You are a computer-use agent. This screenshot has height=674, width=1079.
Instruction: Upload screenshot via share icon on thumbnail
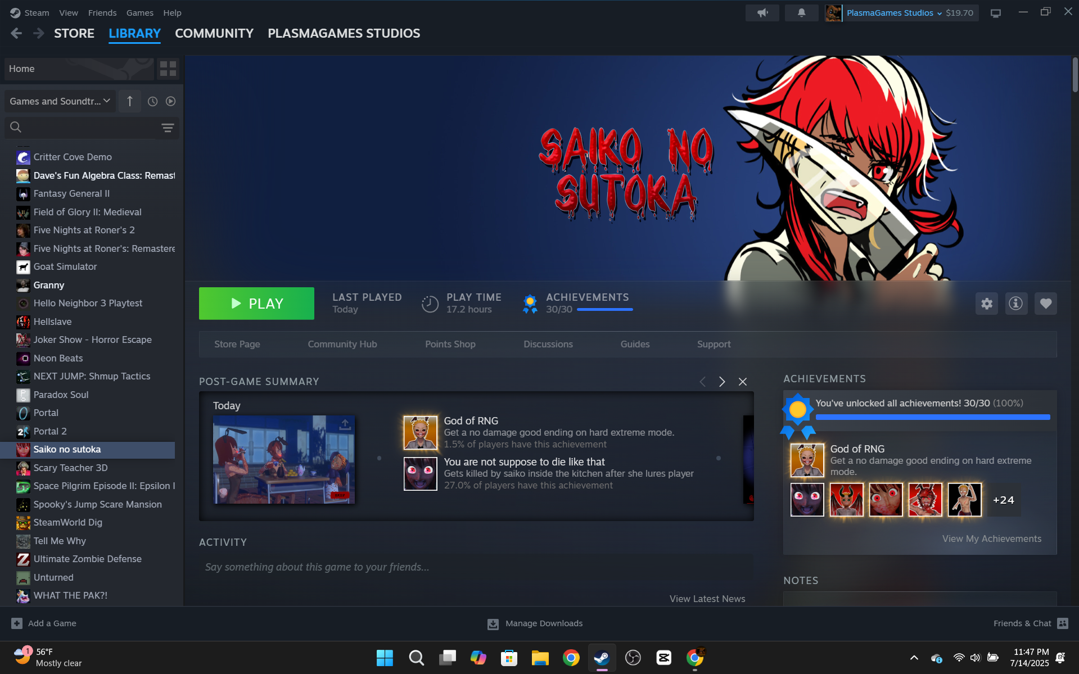345,424
